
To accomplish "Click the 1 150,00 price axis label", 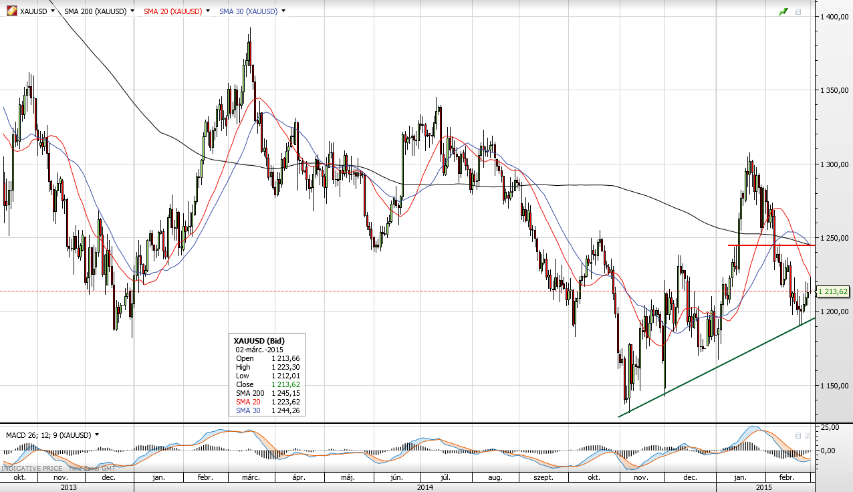I will 834,386.
